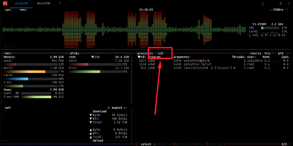The height and width of the screenshot is (146, 293).
Task: Switch to the second BashTOP tab
Action: (44, 3)
